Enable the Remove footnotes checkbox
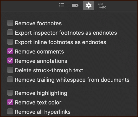This screenshot has height=117, width=138. 10,23
